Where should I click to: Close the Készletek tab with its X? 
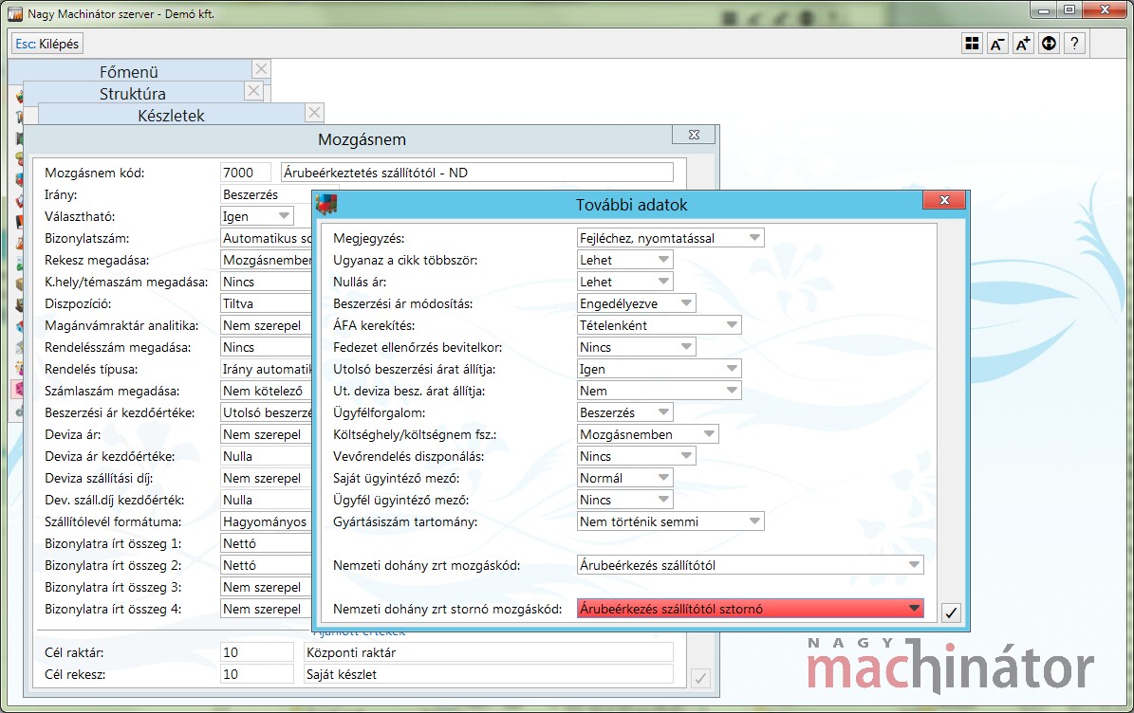click(x=314, y=113)
